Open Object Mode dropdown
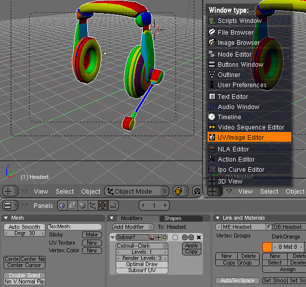306x287 pixels. coord(137,191)
